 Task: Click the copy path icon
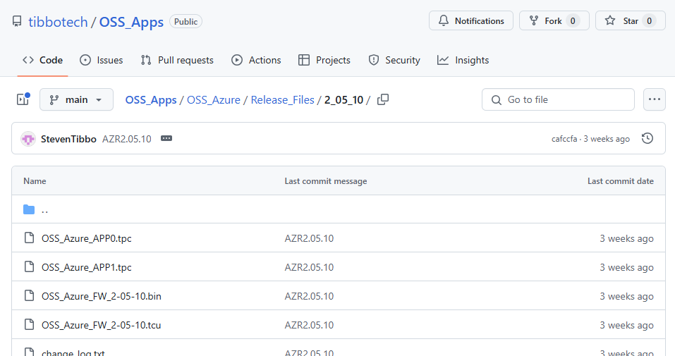[383, 100]
